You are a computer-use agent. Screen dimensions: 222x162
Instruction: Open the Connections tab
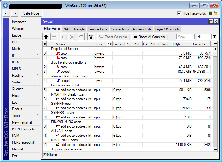click(x=120, y=29)
